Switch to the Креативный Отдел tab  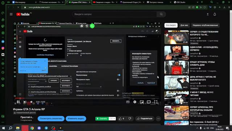click(132, 2)
